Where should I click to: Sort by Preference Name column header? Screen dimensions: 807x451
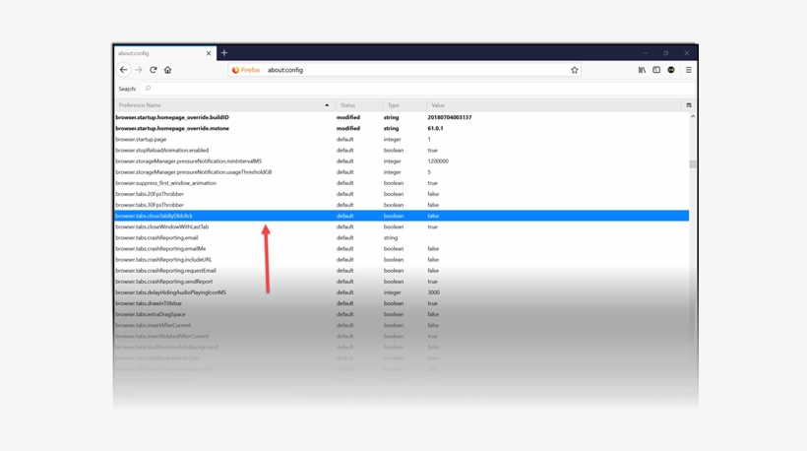224,105
